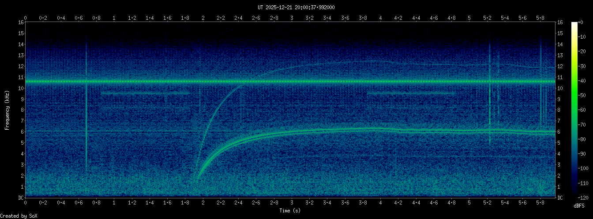Click the 1 s label on top time axis
The width and height of the screenshot is (593, 219).
(114, 18)
